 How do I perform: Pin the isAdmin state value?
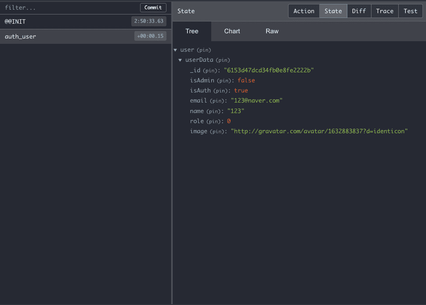[x=224, y=81]
